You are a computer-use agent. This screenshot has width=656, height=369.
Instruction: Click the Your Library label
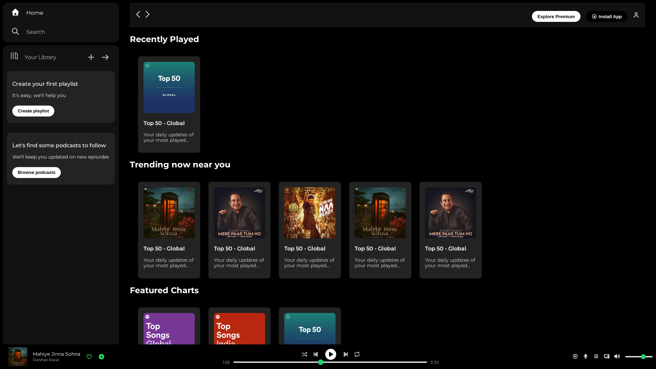point(40,57)
